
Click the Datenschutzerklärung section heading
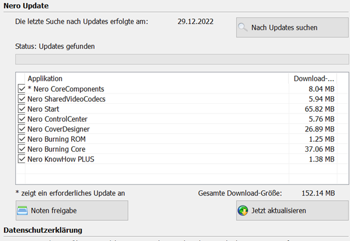click(43, 231)
